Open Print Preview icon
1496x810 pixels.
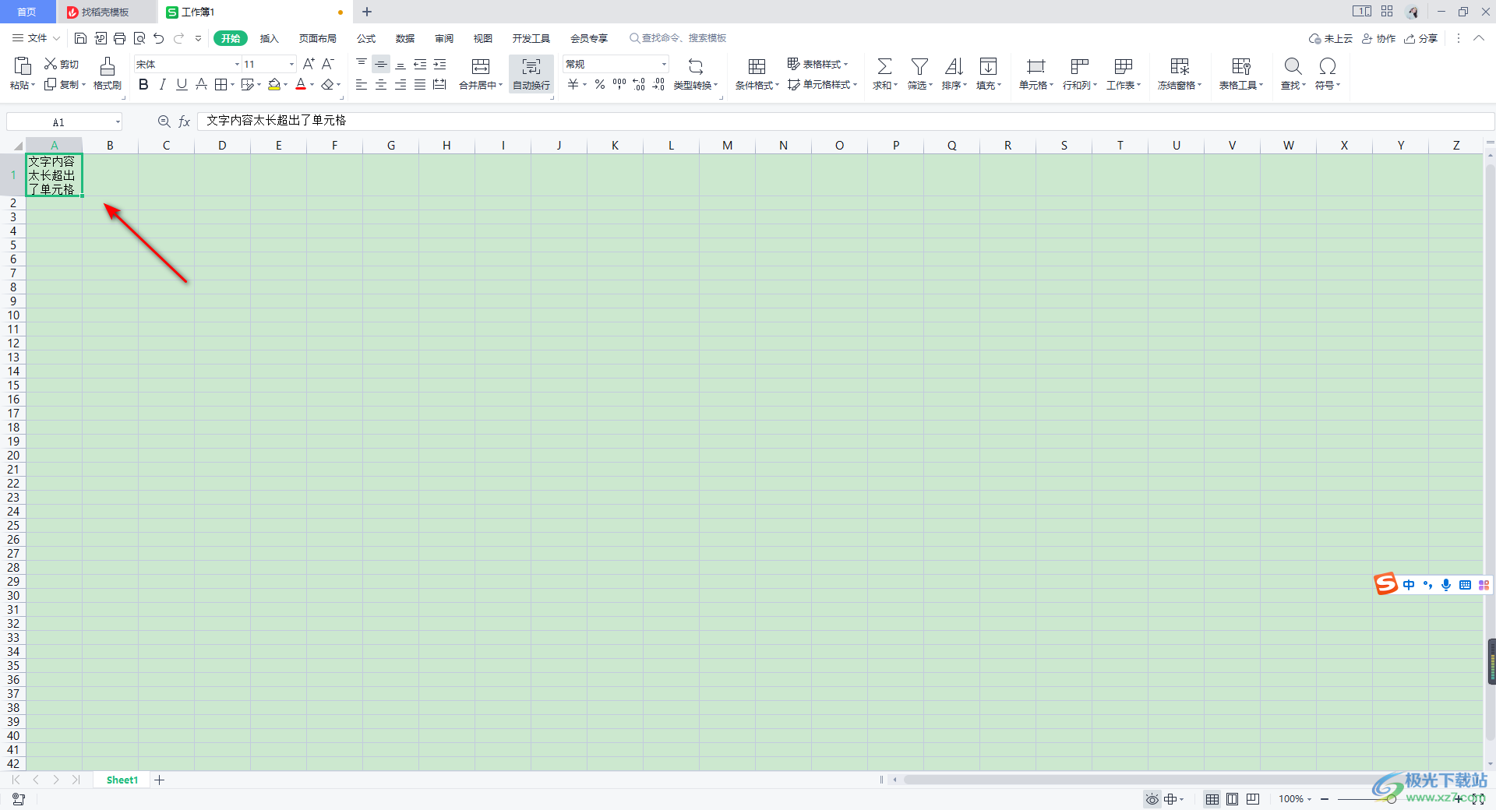coord(139,38)
